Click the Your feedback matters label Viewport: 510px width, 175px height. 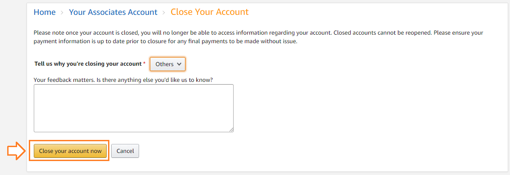pyautogui.click(x=123, y=80)
